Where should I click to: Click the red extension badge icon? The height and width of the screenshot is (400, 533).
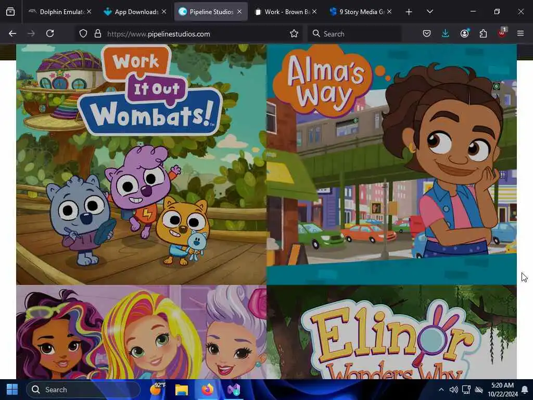(502, 33)
